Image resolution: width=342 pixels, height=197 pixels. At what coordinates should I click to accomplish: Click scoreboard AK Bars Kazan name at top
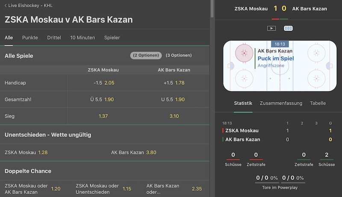310,9
